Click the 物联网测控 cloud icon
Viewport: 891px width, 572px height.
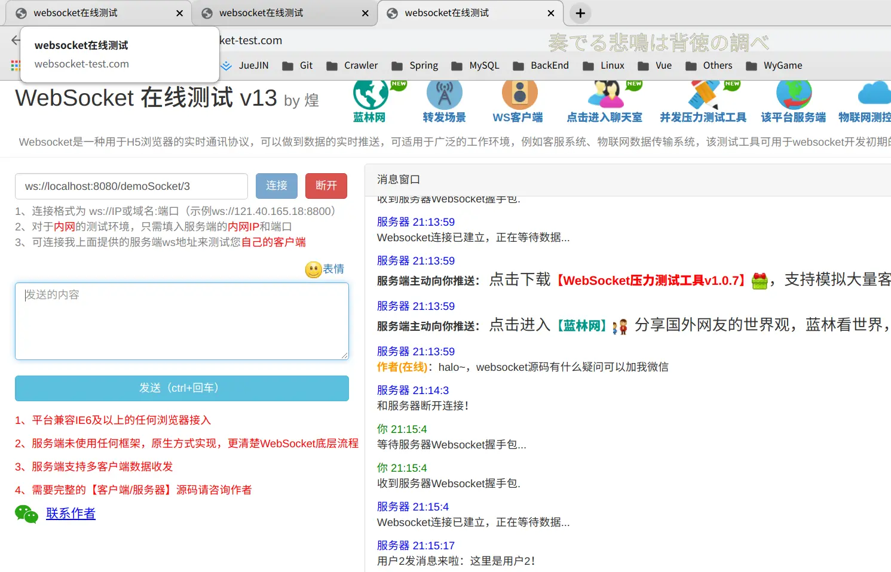coord(874,94)
